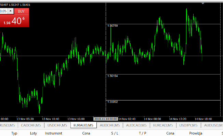Click the 13 Nov 05:20 time label

coord(25,119)
